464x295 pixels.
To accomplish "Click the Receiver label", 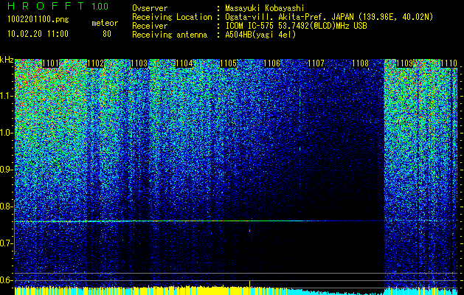I will (x=150, y=26).
